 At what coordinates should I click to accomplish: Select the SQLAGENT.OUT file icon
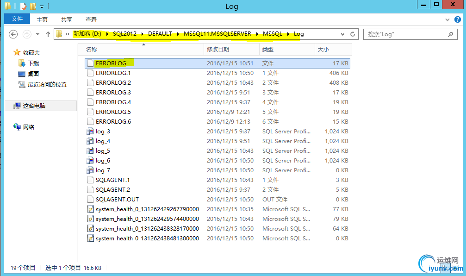click(90, 199)
